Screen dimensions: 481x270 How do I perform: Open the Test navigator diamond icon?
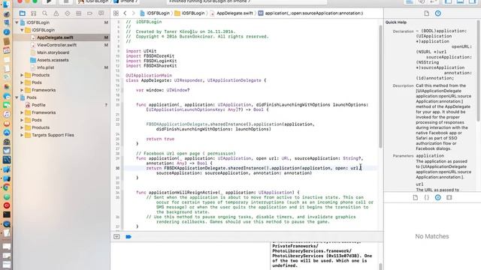click(68, 13)
